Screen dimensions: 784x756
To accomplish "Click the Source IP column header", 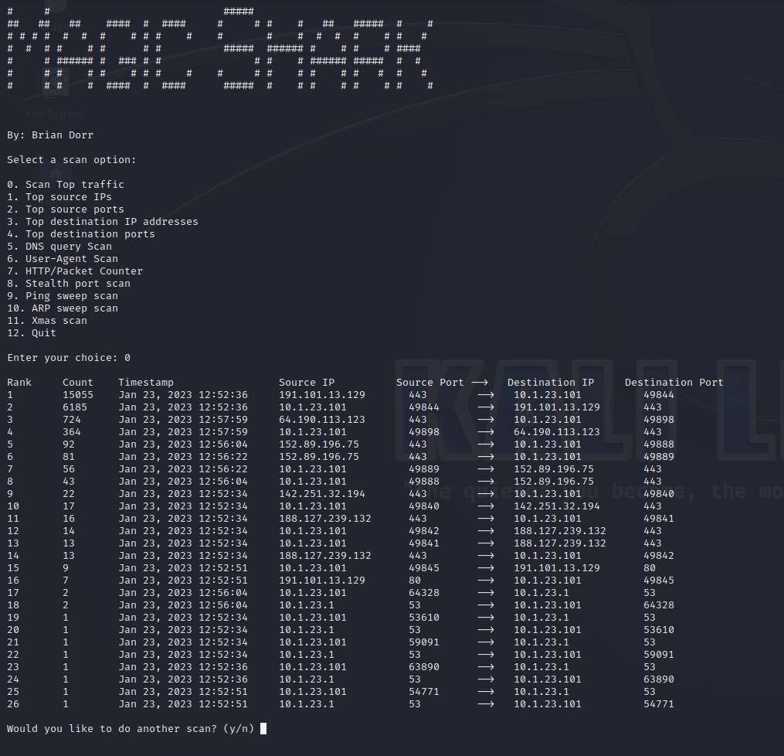I will point(306,382).
